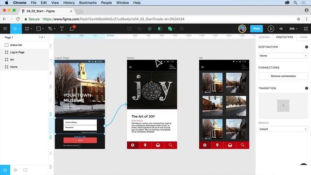The height and width of the screenshot is (175, 311).
Task: Click the blue prototype connection node handle
Action: (x=105, y=126)
